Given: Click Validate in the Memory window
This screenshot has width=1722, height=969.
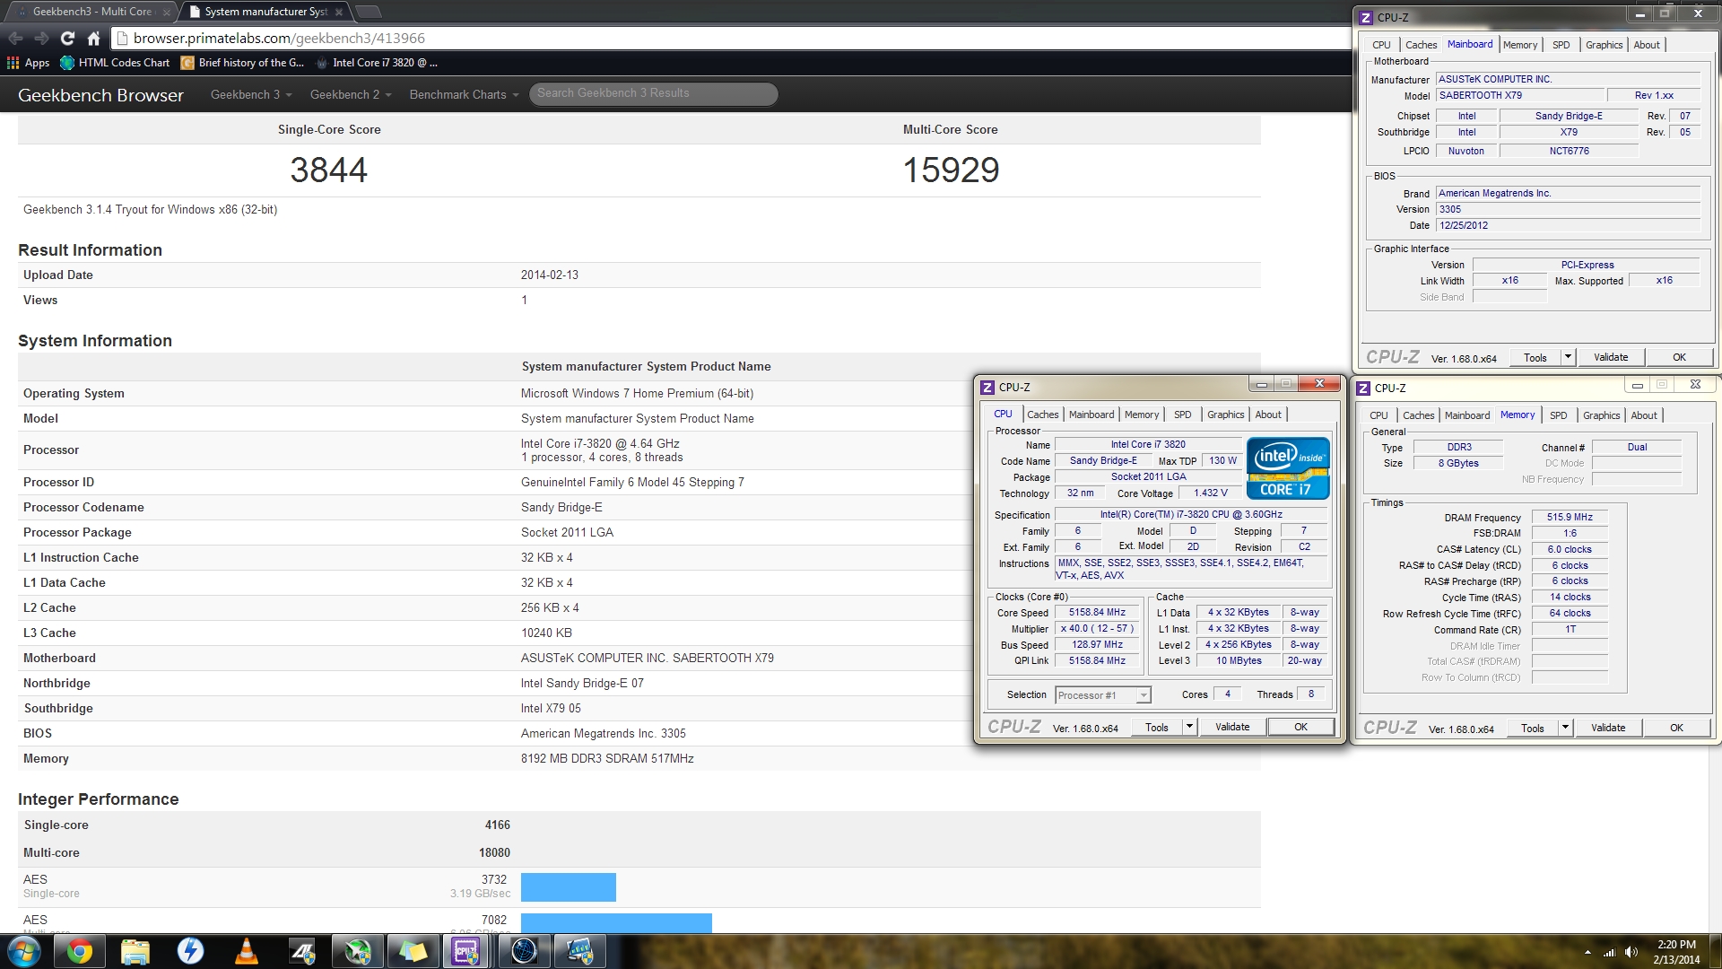Looking at the screenshot, I should click(1608, 728).
